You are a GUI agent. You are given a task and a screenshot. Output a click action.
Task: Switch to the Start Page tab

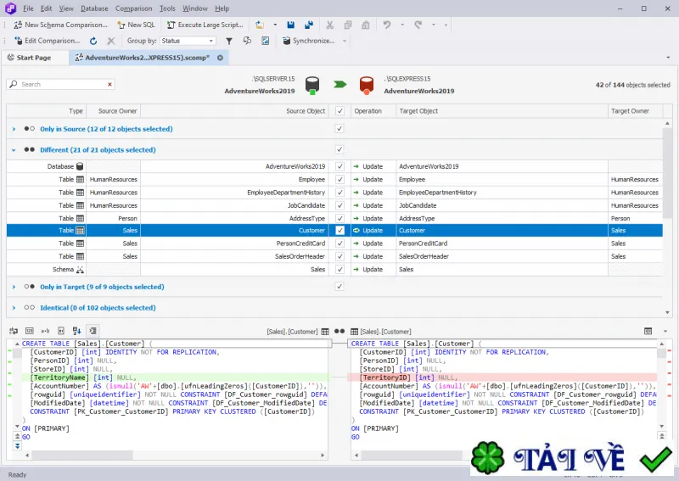[x=34, y=58]
